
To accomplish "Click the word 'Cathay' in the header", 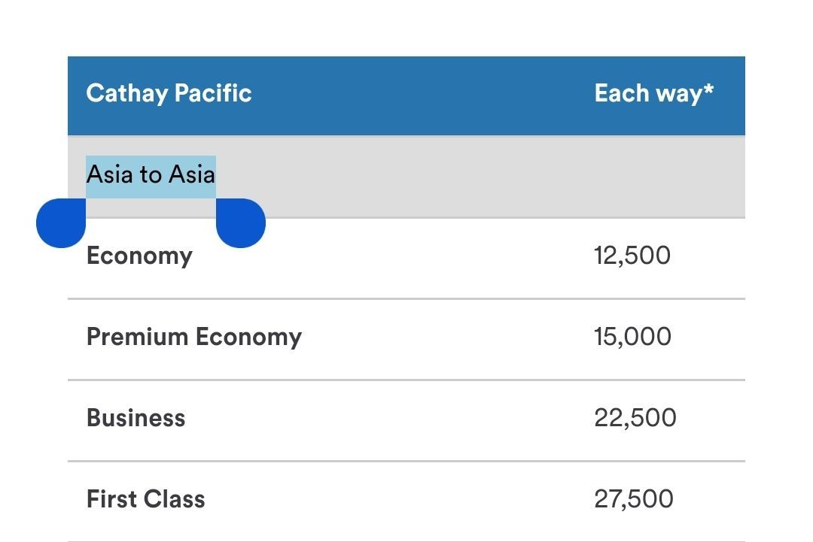I will 127,94.
